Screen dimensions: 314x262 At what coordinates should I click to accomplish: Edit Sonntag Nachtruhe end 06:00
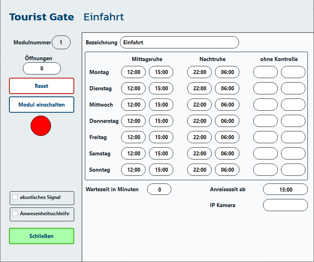tap(227, 170)
